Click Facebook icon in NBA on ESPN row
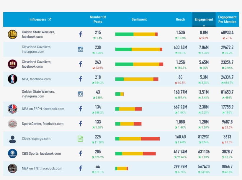Viewport: 242px width, 180px height. click(x=81, y=109)
